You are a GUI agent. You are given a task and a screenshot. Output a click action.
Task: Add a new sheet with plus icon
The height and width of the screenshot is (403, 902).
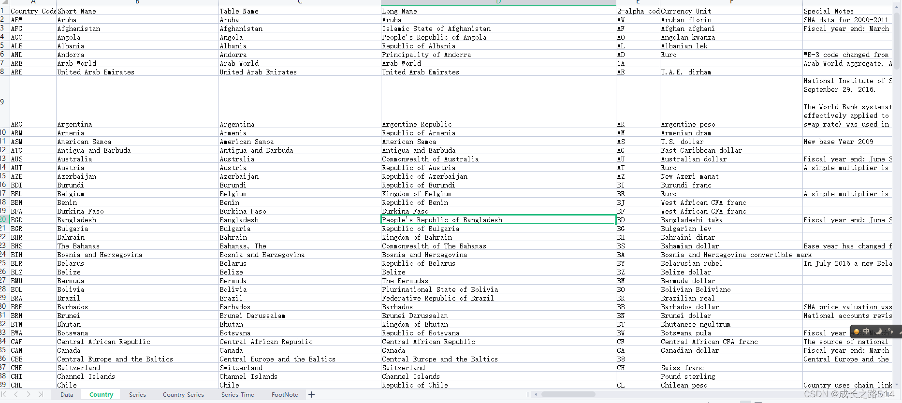click(x=312, y=395)
